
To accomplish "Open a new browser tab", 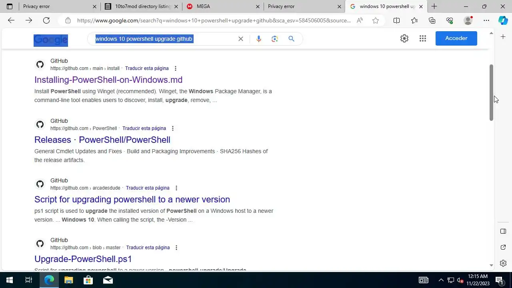I will click(x=434, y=6).
